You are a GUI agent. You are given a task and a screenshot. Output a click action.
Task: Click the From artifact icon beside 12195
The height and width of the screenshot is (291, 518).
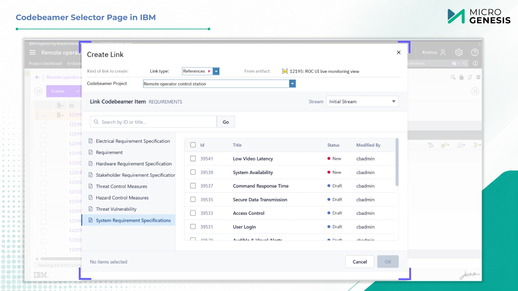tap(285, 71)
